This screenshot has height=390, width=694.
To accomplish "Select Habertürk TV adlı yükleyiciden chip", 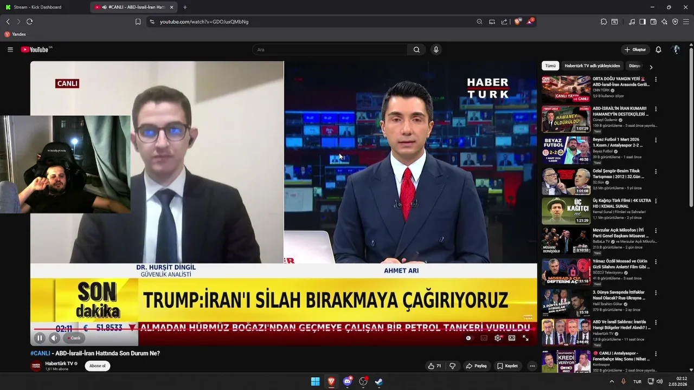I will click(x=592, y=66).
